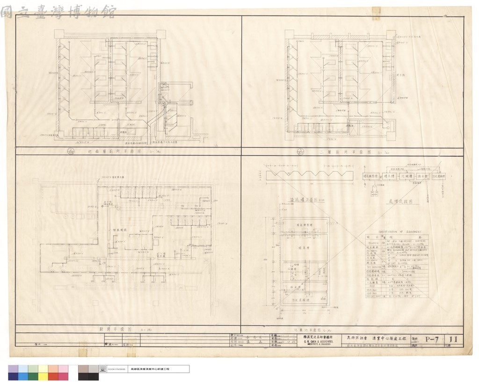Click sheet number 11 in the title block

pyautogui.click(x=453, y=340)
